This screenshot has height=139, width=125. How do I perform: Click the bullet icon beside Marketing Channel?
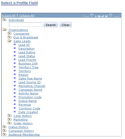[15, 85]
